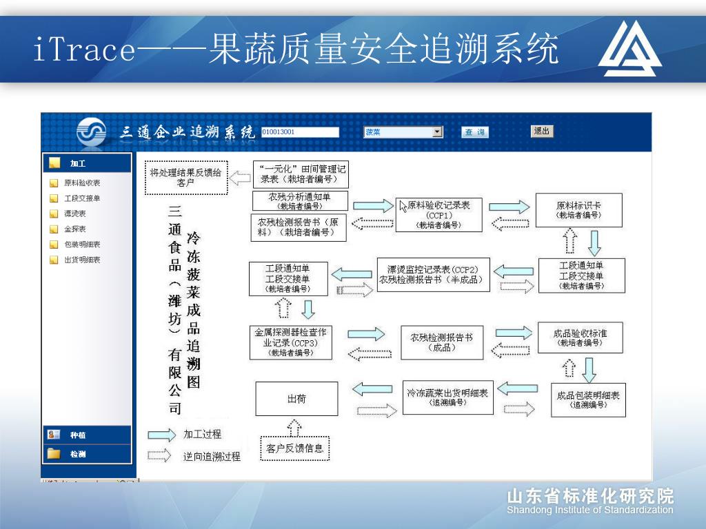
Task: Click the 客户反馈信息 box
Action: point(295,448)
